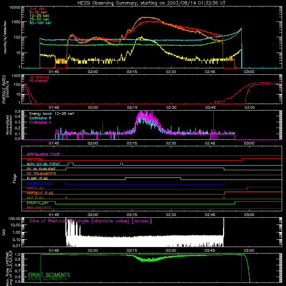Click the 'Size of Reduced Triangle' caption
Image resolution: width=286 pixels, height=286 pixels.
pos(90,221)
